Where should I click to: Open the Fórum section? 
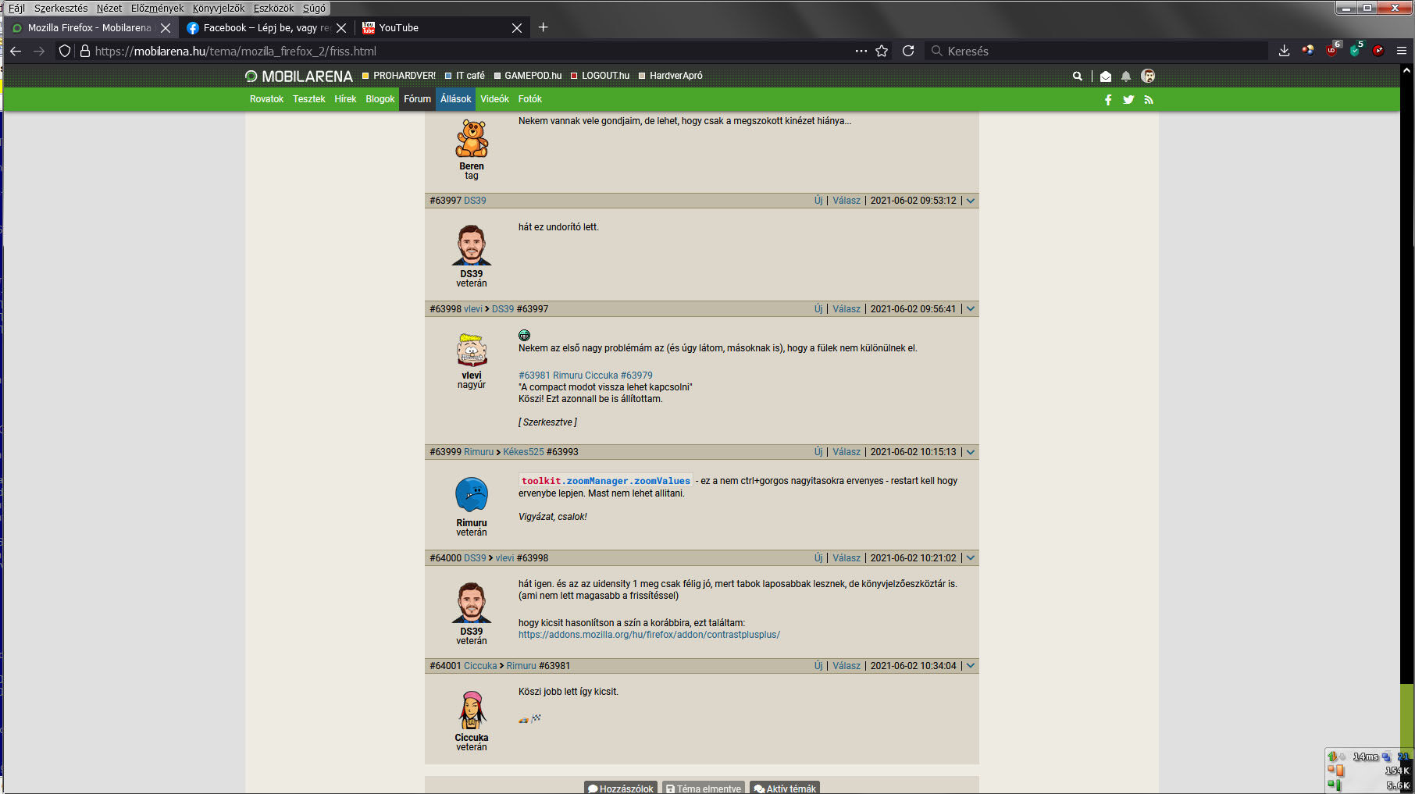417,99
